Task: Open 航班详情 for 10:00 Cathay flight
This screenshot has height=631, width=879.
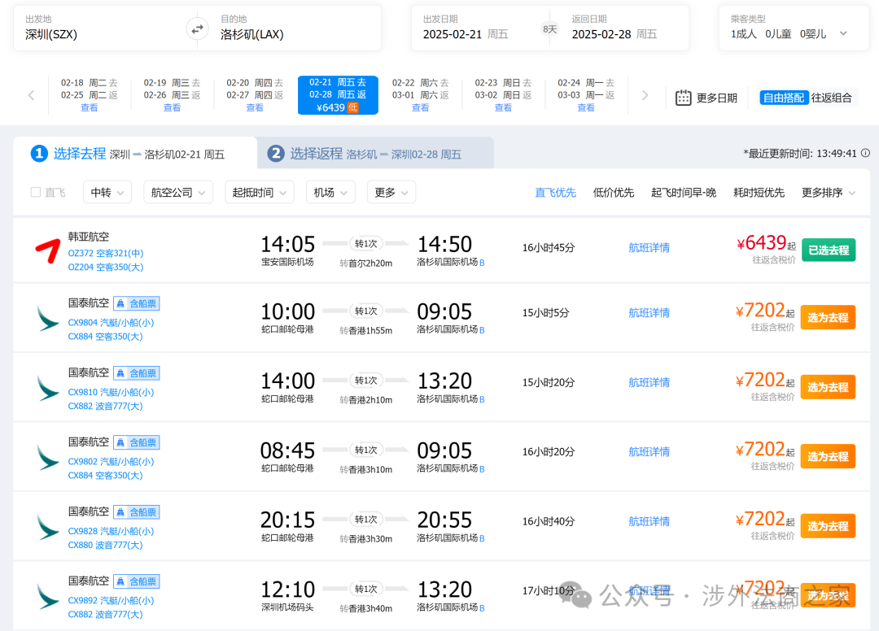Action: (649, 312)
